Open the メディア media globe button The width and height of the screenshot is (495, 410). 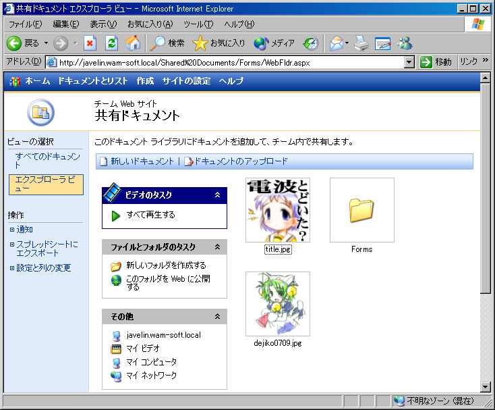274,43
